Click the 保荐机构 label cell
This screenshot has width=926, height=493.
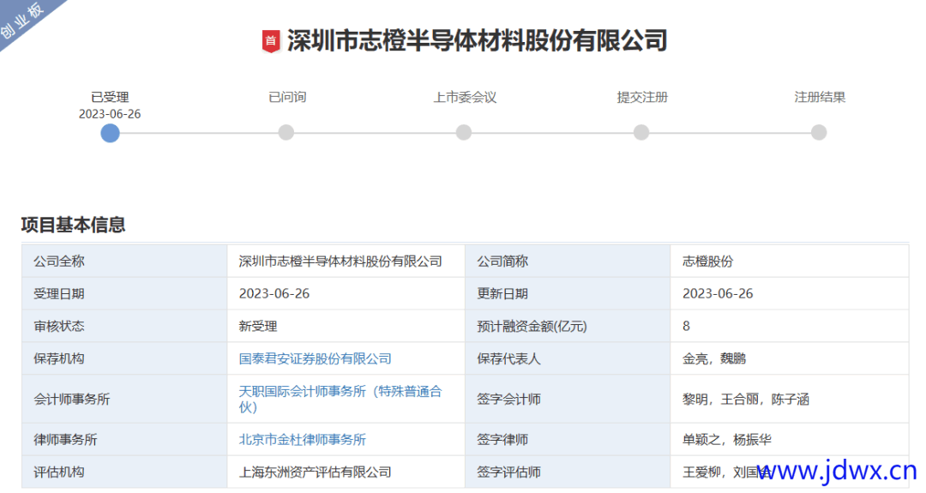[124, 358]
